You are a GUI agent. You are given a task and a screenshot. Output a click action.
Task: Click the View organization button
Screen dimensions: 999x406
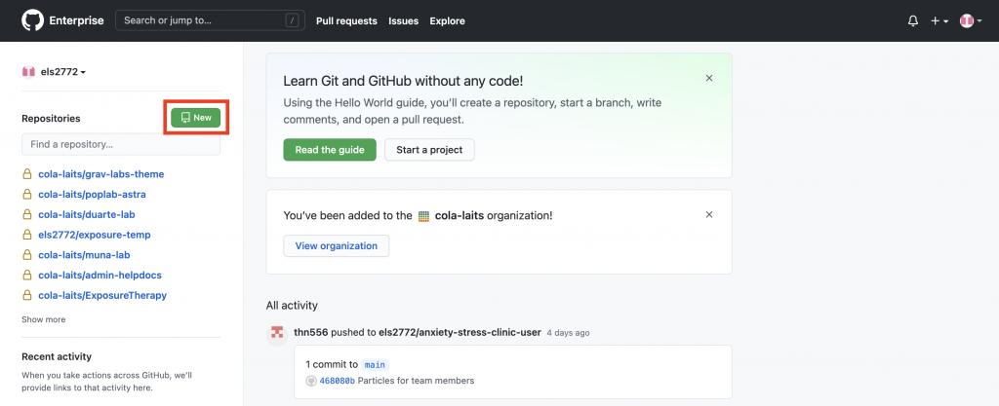point(337,246)
